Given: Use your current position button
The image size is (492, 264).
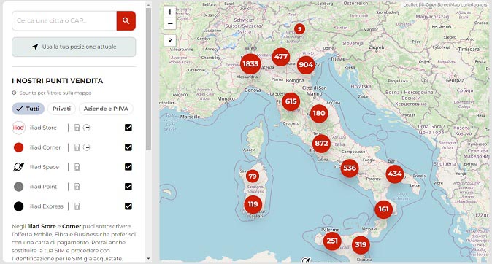Looking at the screenshot, I should pos(74,47).
